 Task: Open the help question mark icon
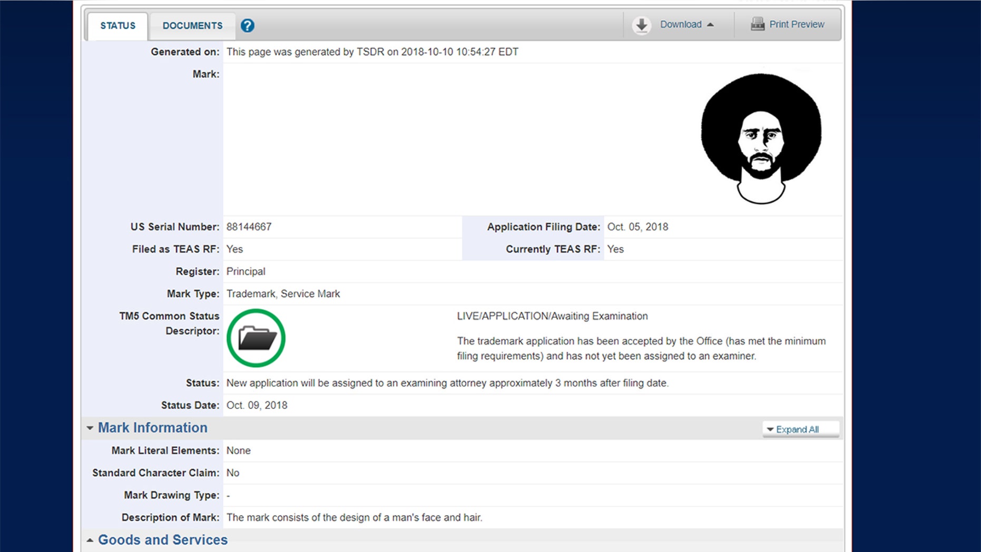pyautogui.click(x=247, y=25)
